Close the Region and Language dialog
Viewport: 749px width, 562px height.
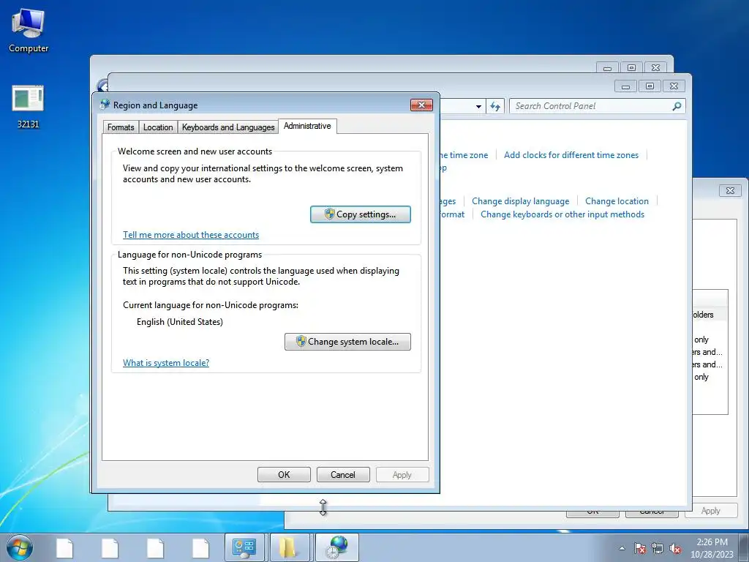(421, 105)
